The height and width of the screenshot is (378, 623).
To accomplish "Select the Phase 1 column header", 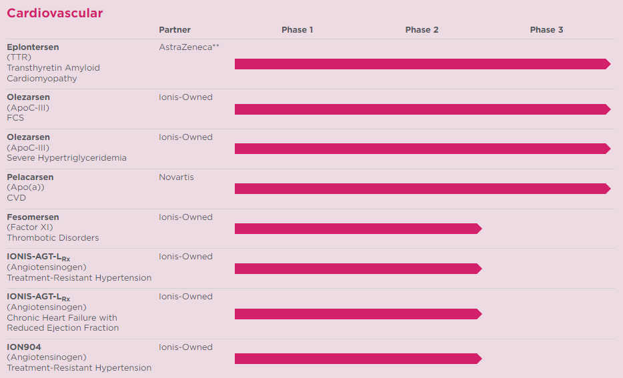I will [297, 30].
